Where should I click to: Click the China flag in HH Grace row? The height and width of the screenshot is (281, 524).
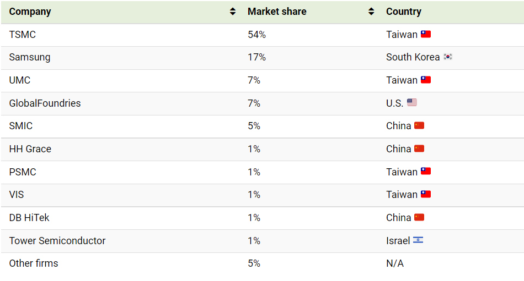point(419,148)
